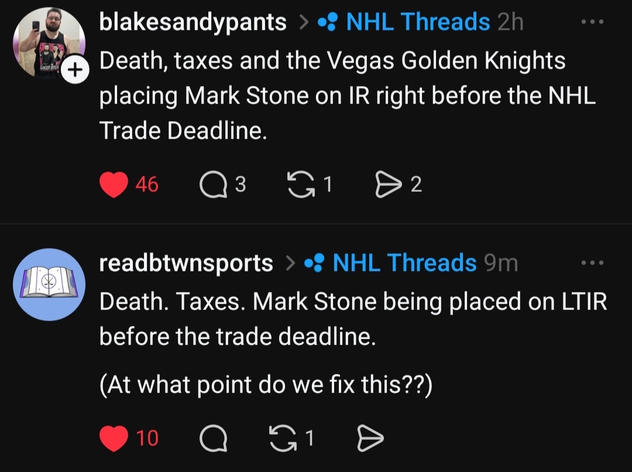Repost the readbtwnsports post
Image resolution: width=632 pixels, height=472 pixels.
click(282, 439)
